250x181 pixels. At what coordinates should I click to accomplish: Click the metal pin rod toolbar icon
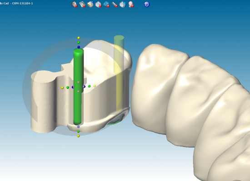pos(115,4)
